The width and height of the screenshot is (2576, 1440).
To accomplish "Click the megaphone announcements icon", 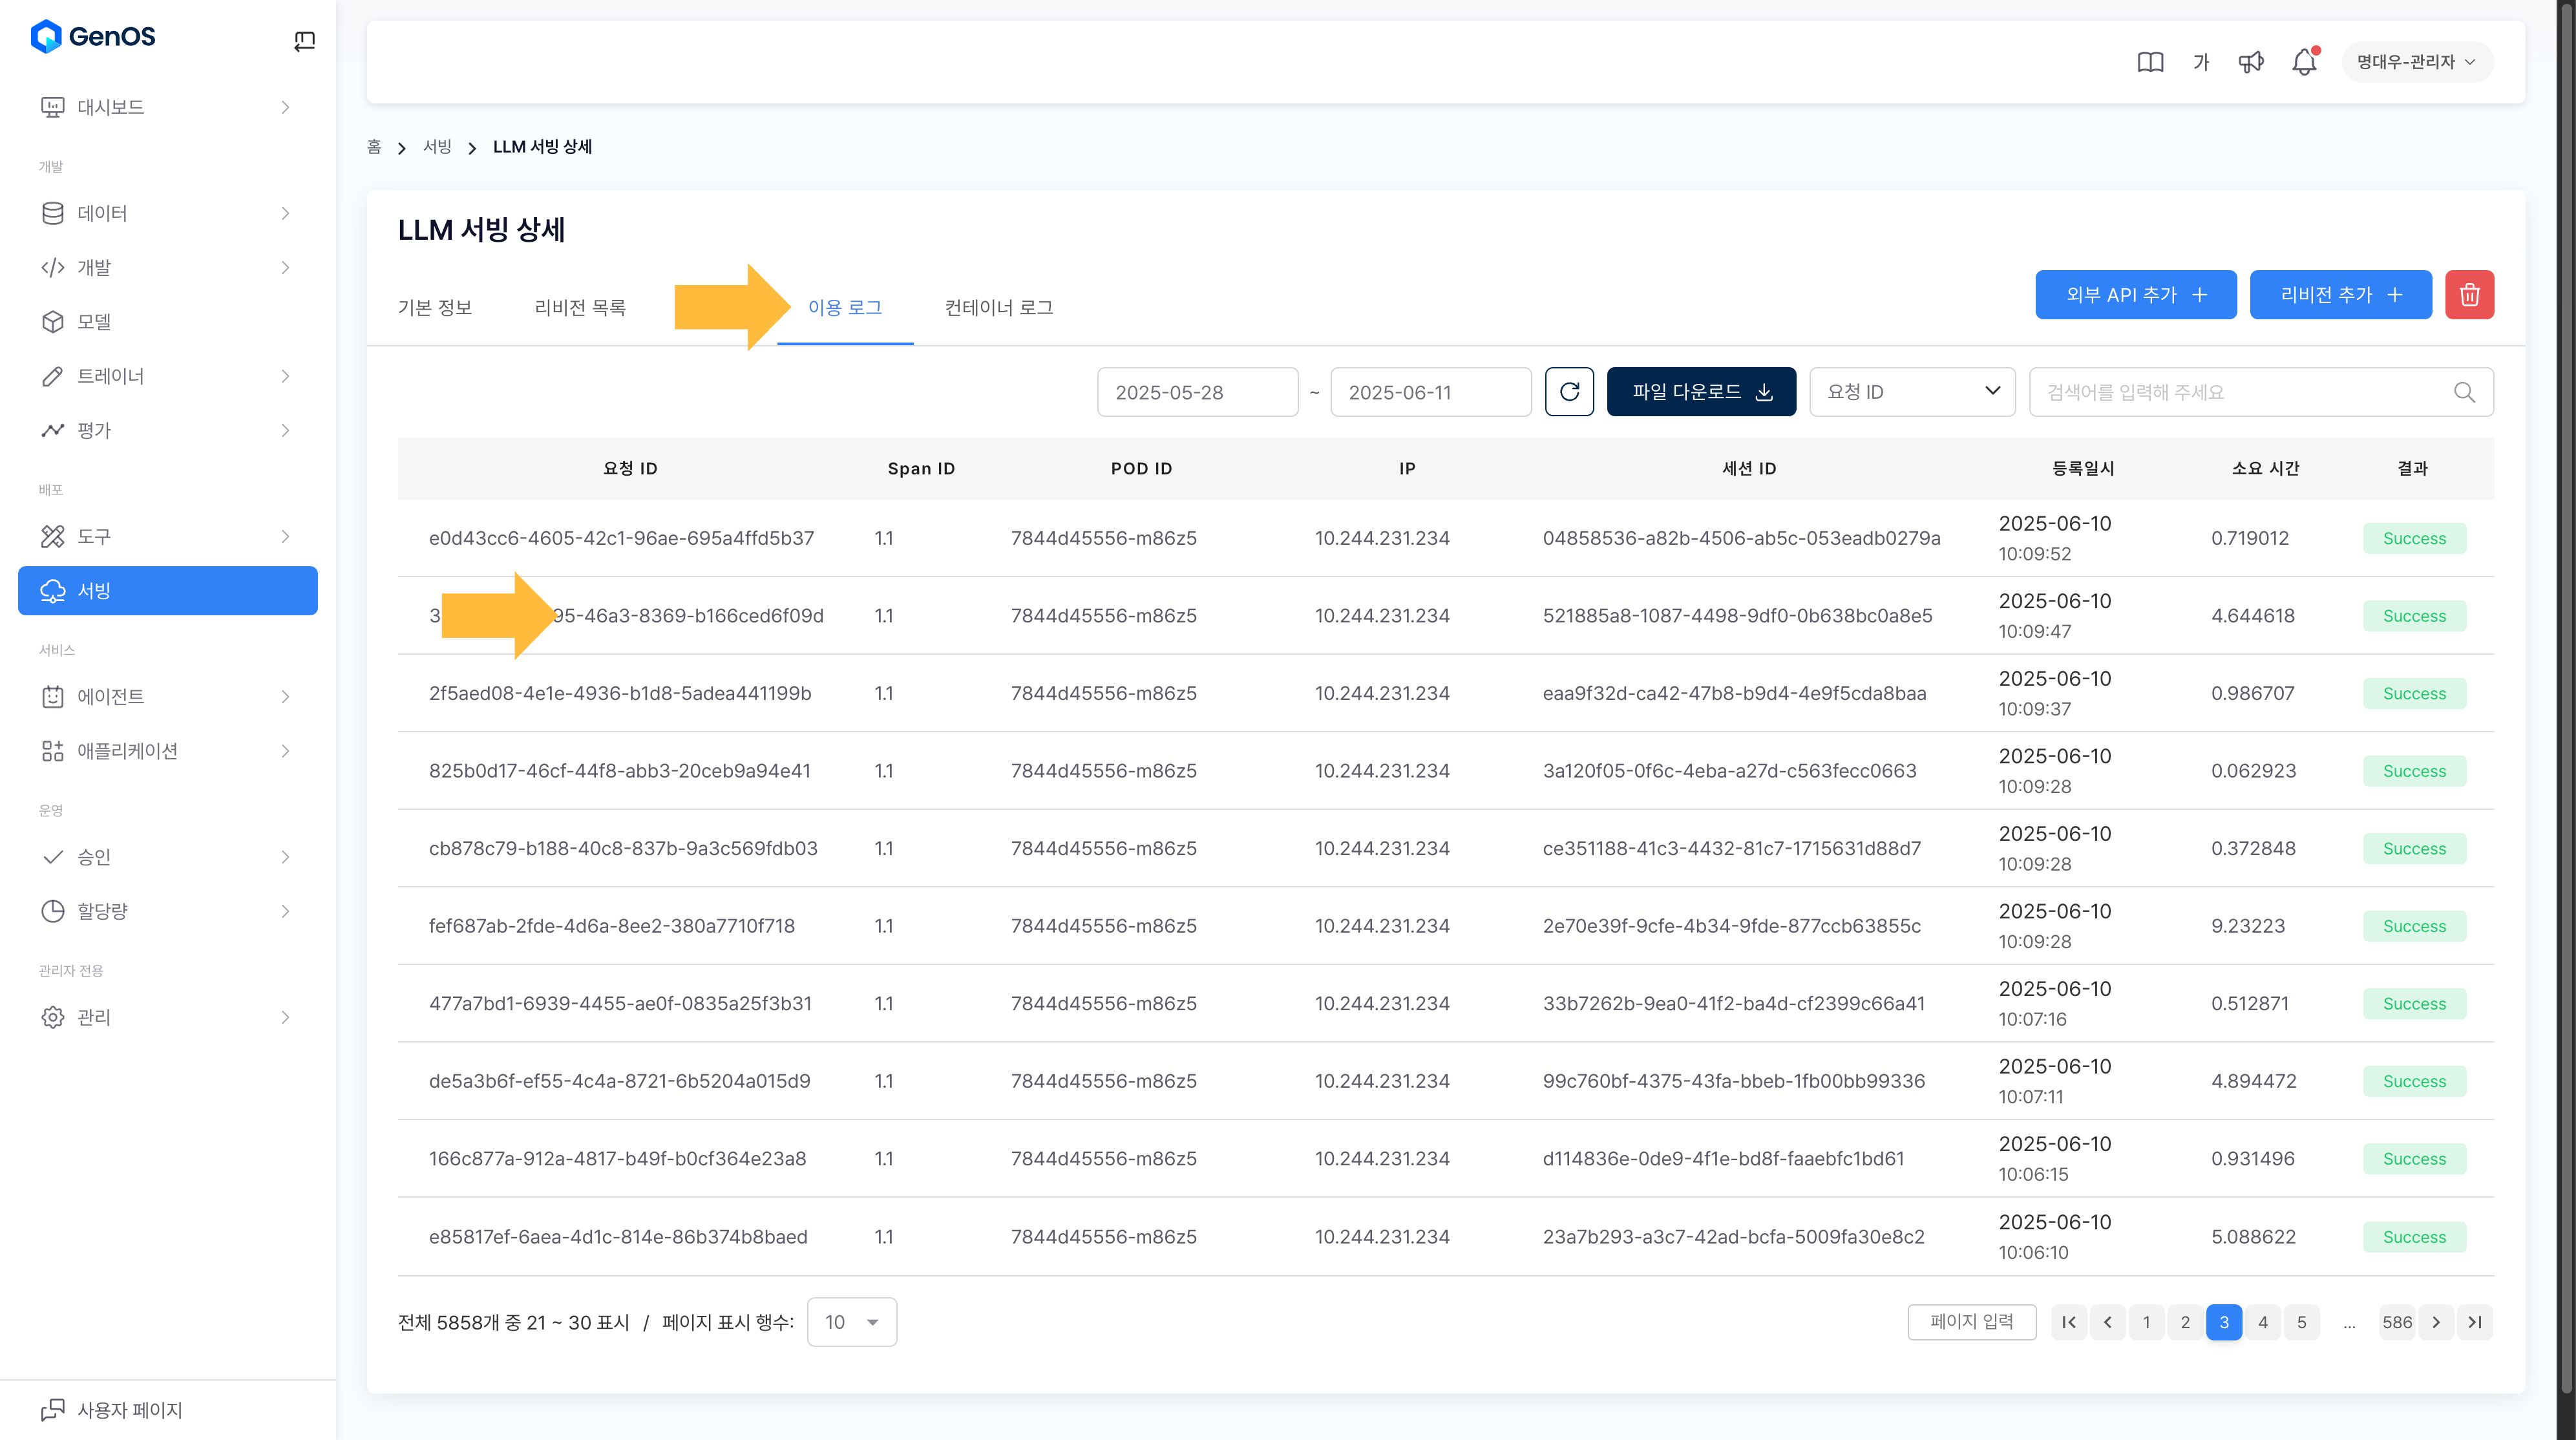I will [x=2251, y=62].
